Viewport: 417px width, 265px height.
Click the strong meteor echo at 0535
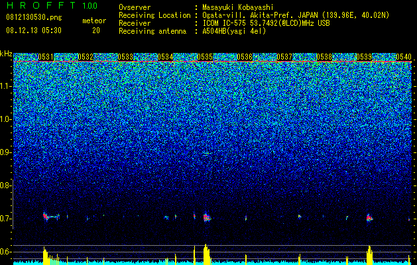206,217
